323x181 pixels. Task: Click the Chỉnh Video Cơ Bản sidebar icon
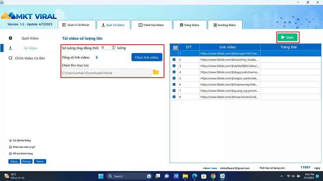click(x=10, y=58)
